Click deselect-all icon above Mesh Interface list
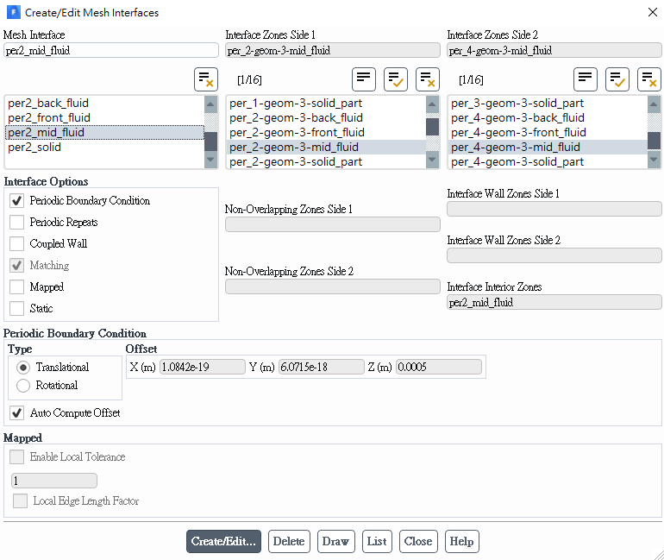The image size is (664, 560). tap(206, 79)
